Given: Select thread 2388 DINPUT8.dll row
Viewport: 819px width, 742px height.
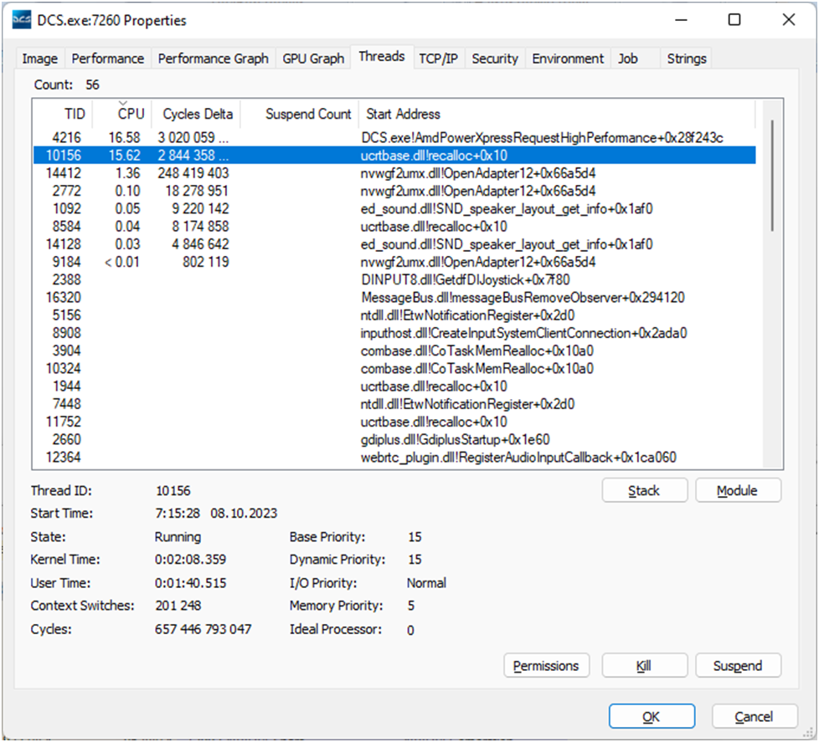Looking at the screenshot, I should pyautogui.click(x=394, y=279).
